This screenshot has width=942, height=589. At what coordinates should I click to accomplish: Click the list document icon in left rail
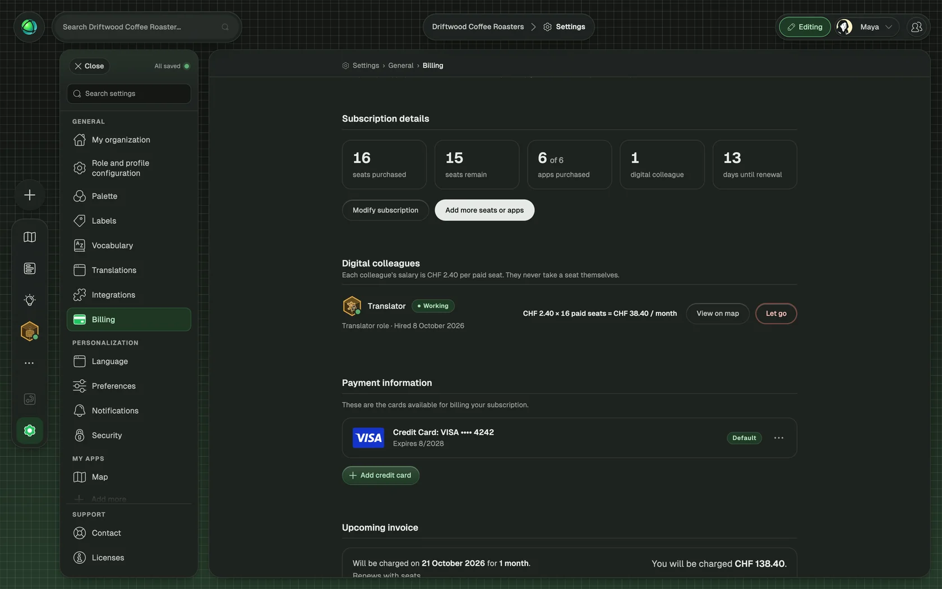click(30, 269)
